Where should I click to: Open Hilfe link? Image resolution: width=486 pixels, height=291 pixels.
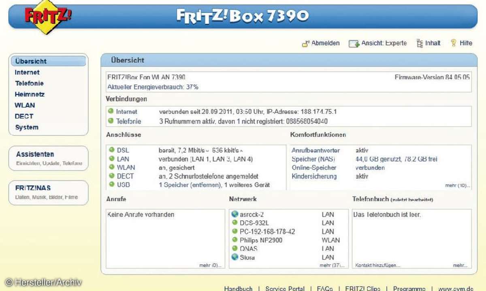tap(466, 43)
